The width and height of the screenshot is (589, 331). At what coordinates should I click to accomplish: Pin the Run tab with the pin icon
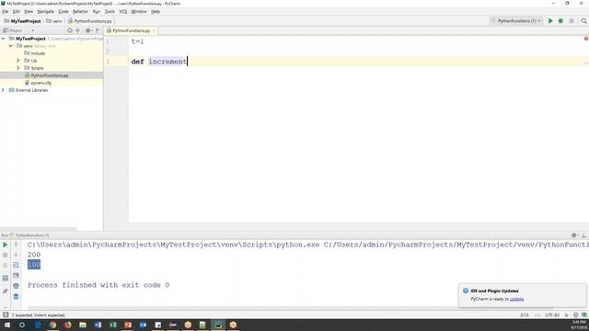click(x=6, y=291)
